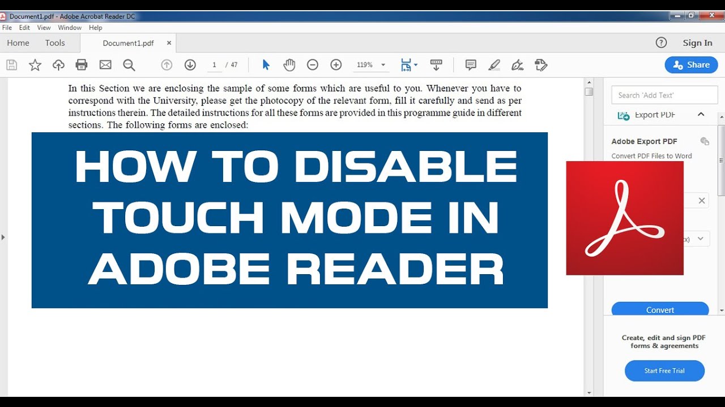725x407 pixels.
Task: Open the View menu
Action: [44, 28]
